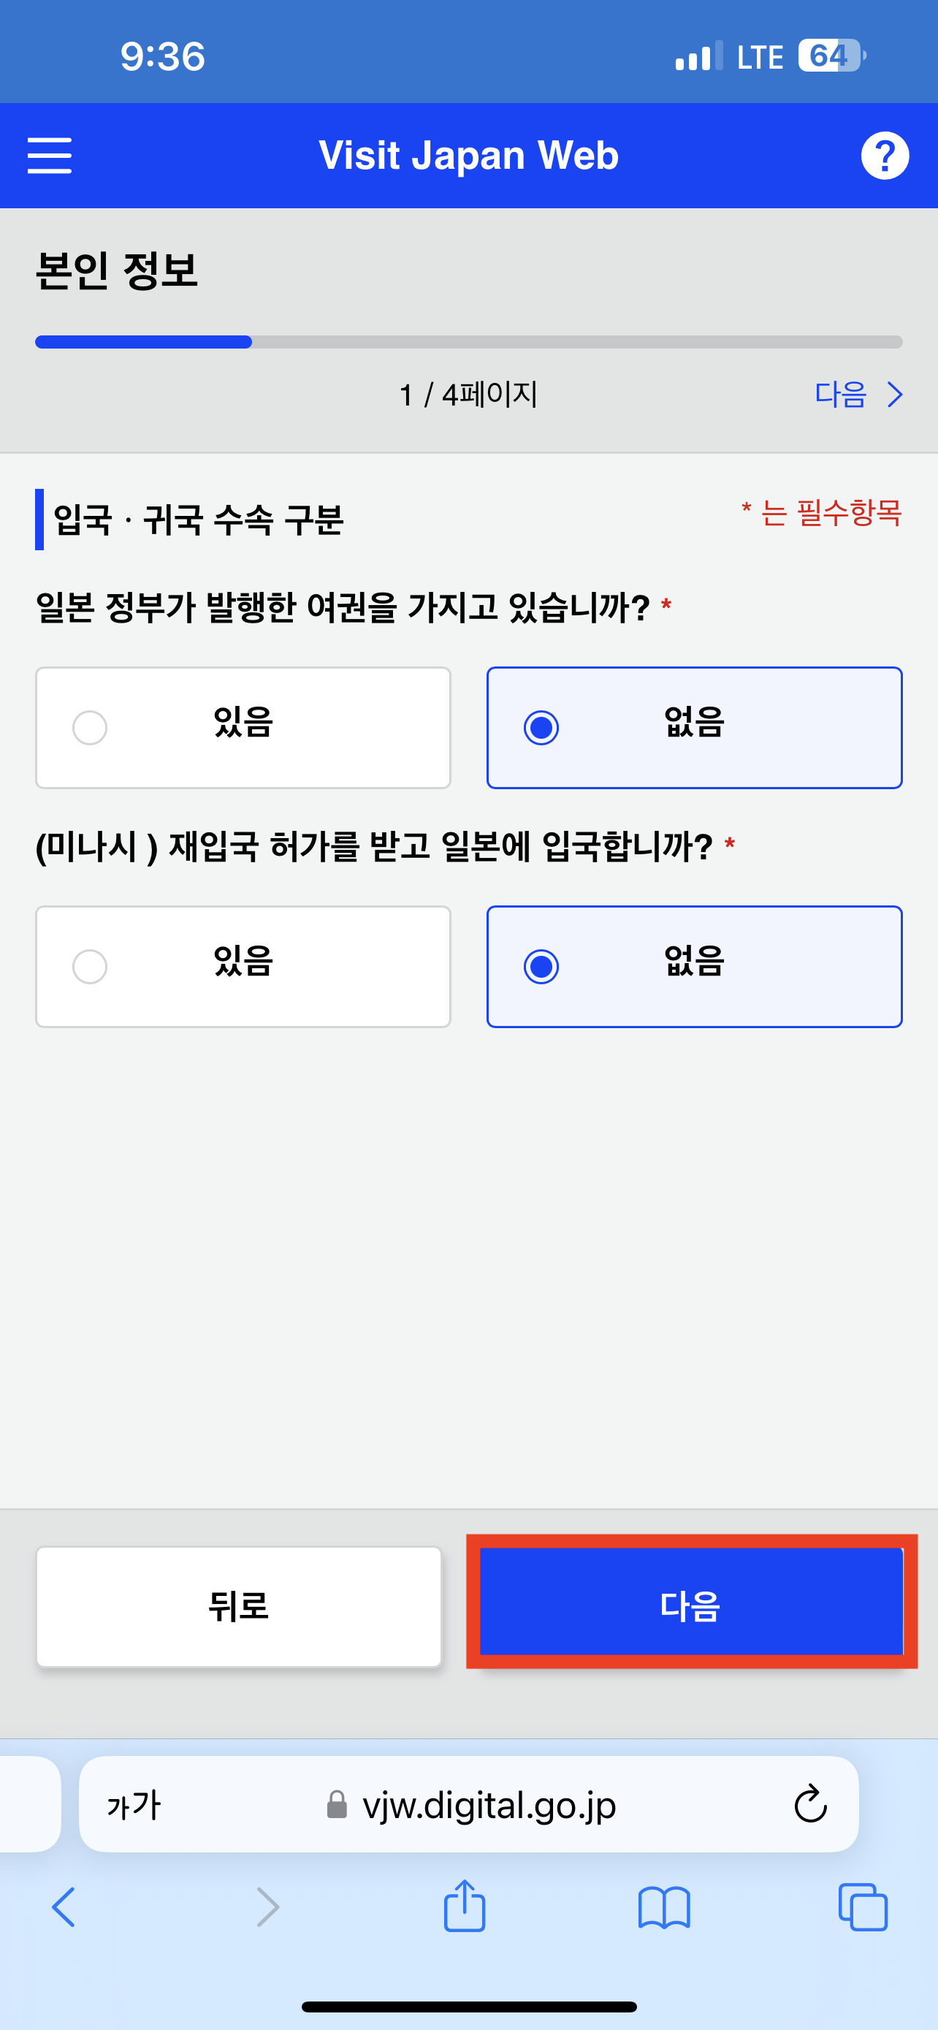The width and height of the screenshot is (938, 2030).
Task: Open Safari bookmarks book icon
Action: tap(664, 1908)
